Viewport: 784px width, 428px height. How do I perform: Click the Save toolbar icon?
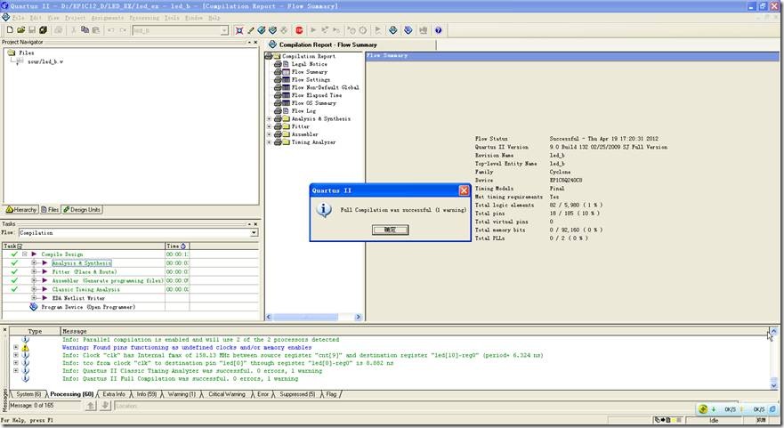click(x=31, y=30)
